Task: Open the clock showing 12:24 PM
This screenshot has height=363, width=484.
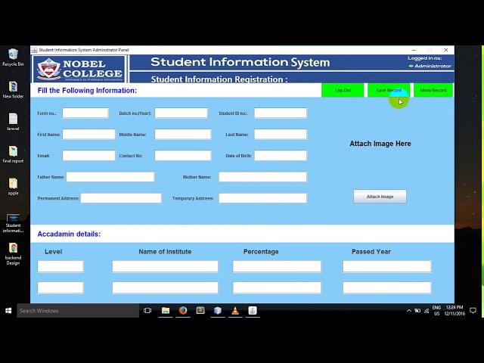Action: [455, 311]
